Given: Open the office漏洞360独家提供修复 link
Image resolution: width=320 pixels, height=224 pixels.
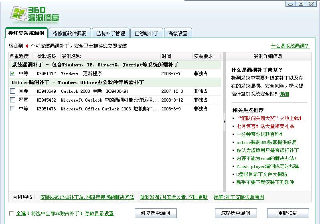Looking at the screenshot, I should [266, 142].
